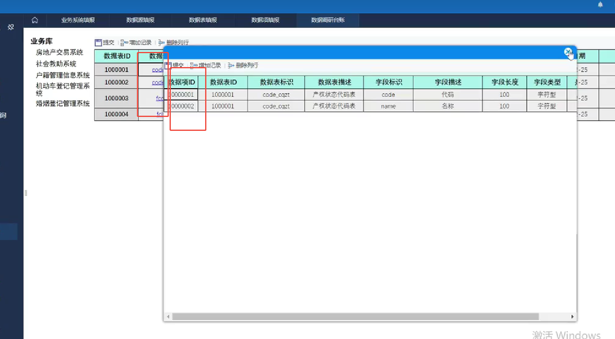
Task: Click 字符型 type in the name row
Action: (x=547, y=106)
